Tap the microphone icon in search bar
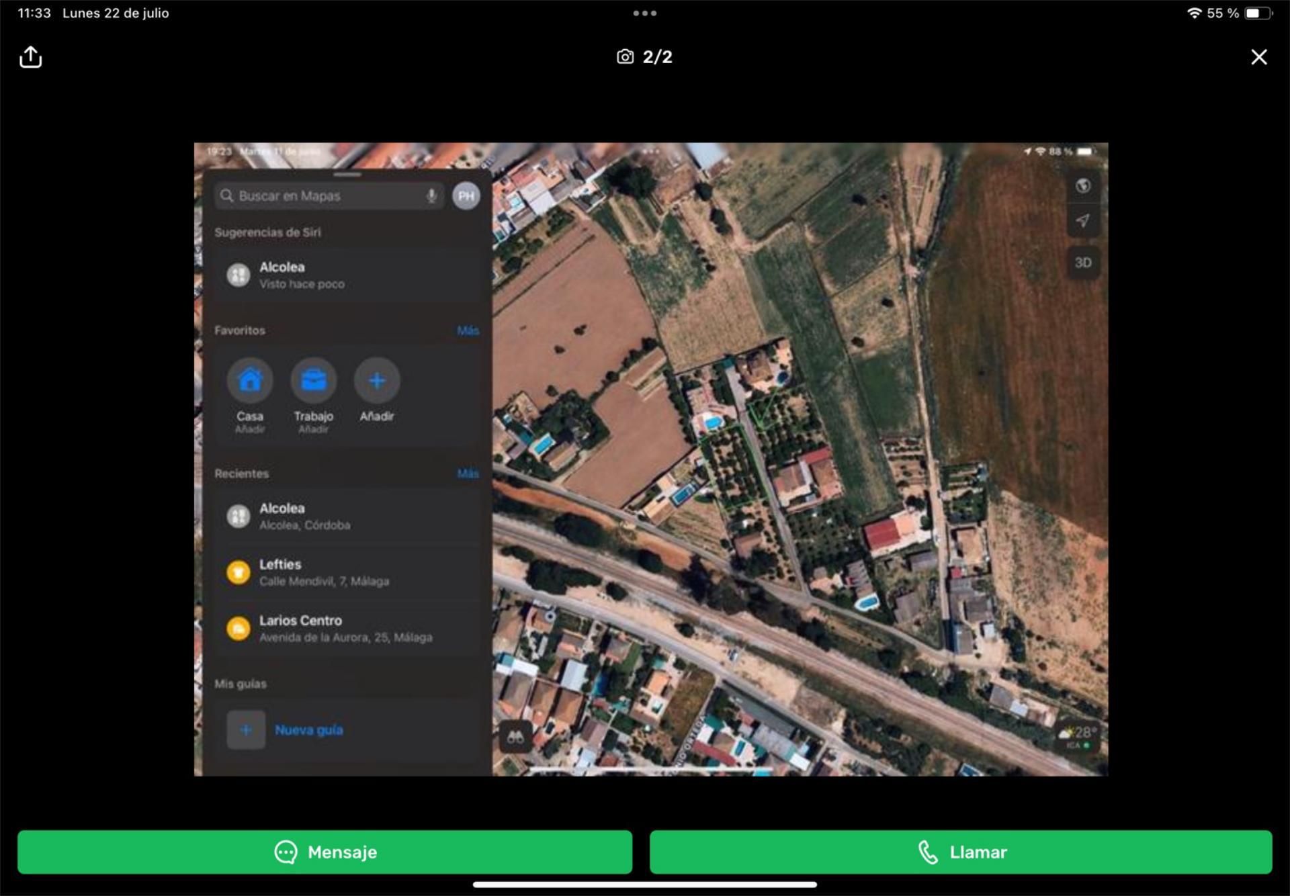Viewport: 1290px width, 896px height. [431, 196]
